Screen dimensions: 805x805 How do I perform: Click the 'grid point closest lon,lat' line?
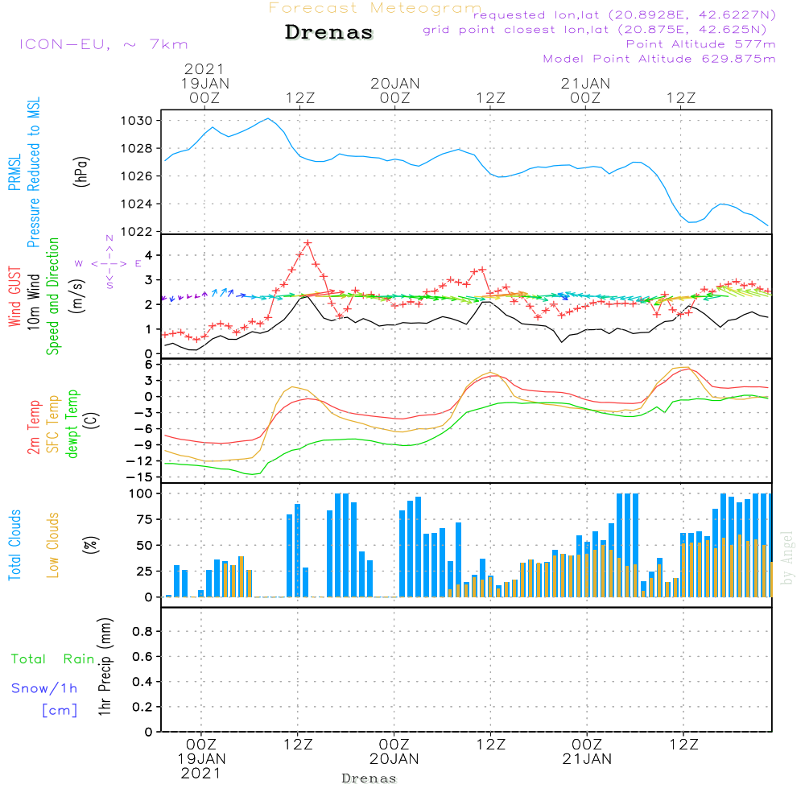click(595, 30)
